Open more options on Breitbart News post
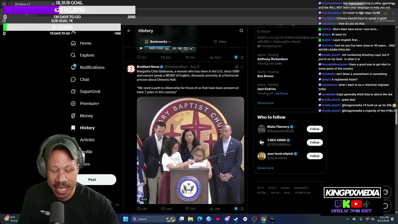Screen dimensions: 398x224 pos(242,67)
